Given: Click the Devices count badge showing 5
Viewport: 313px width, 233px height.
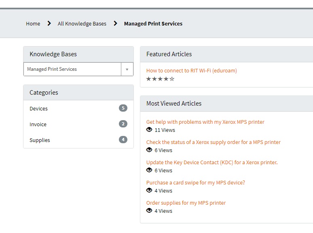Looking at the screenshot, I should (123, 108).
